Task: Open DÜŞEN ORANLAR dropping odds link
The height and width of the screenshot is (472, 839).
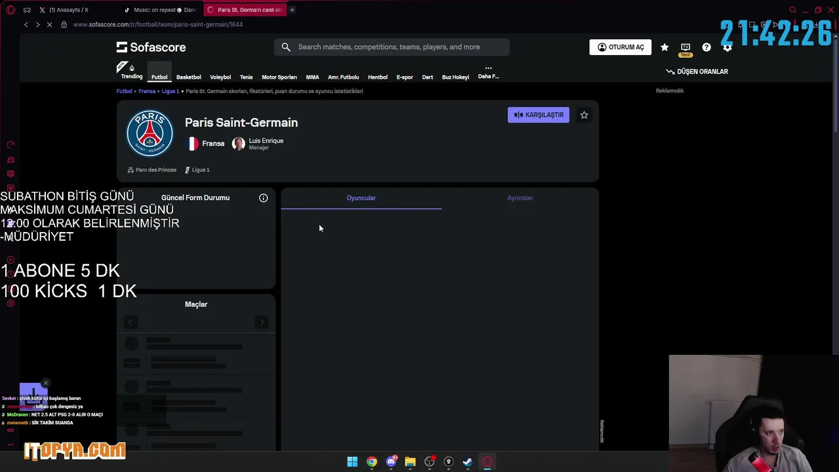Action: 697,71
